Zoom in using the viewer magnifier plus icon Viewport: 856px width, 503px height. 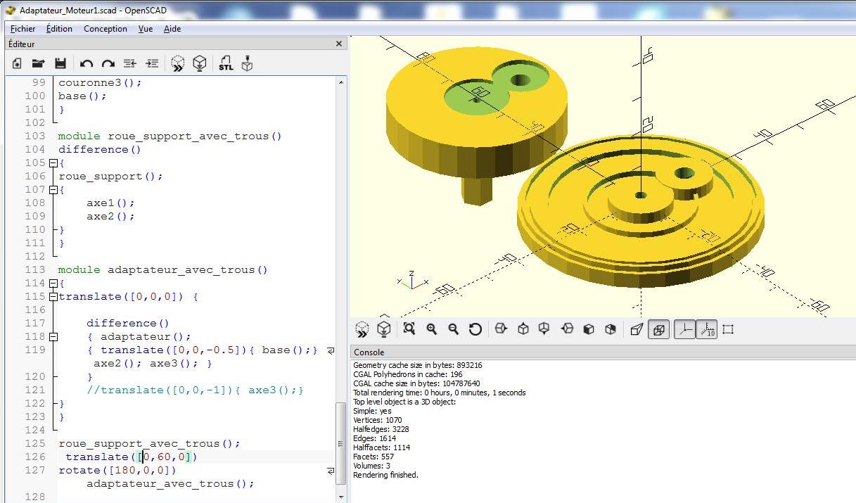click(x=431, y=329)
